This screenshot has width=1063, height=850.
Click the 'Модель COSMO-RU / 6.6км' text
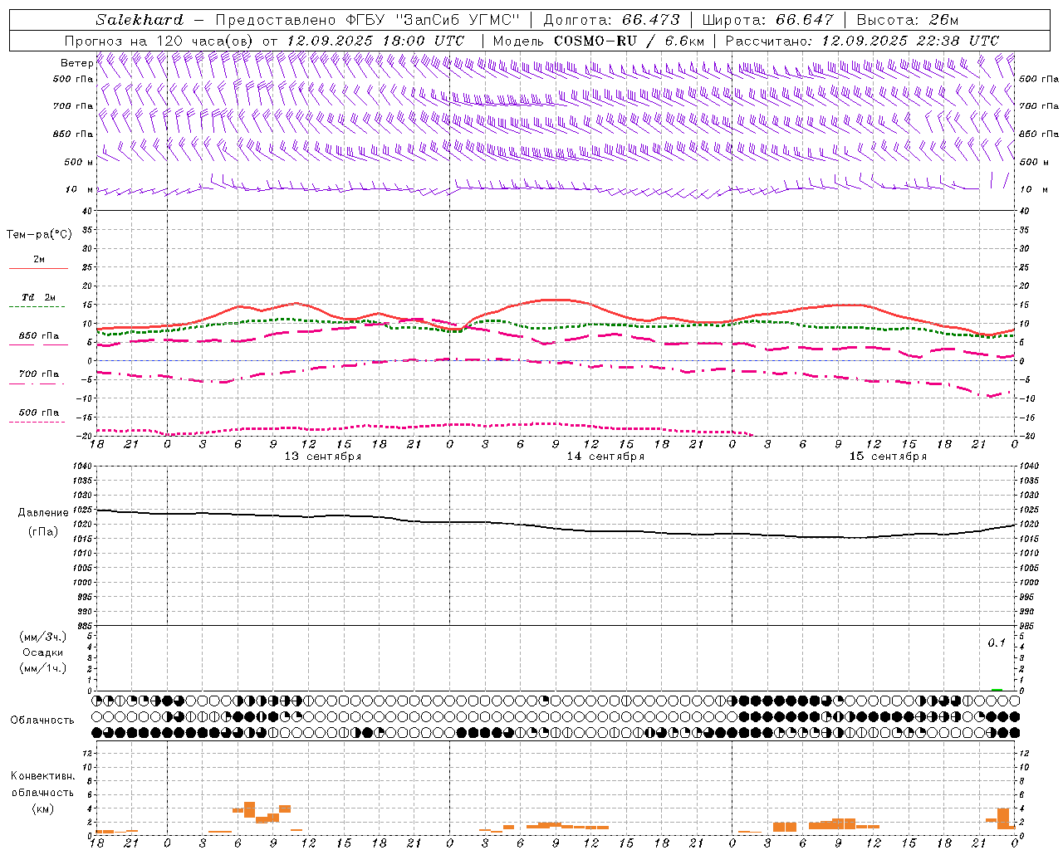click(598, 41)
